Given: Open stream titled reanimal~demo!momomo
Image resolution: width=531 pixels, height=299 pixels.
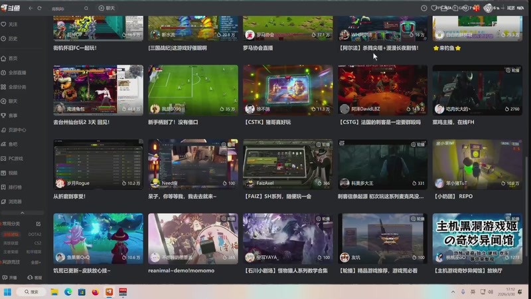Looking at the screenshot, I should tap(181, 270).
